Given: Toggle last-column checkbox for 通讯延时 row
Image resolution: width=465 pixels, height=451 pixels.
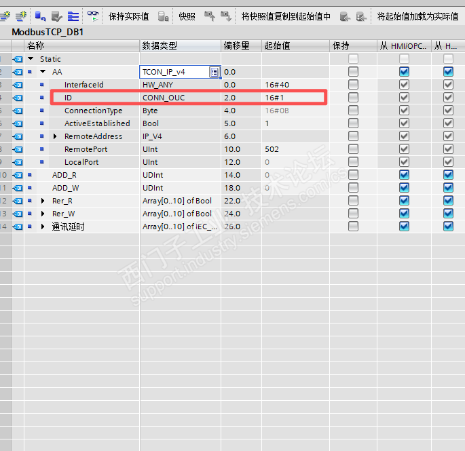Looking at the screenshot, I should (449, 227).
